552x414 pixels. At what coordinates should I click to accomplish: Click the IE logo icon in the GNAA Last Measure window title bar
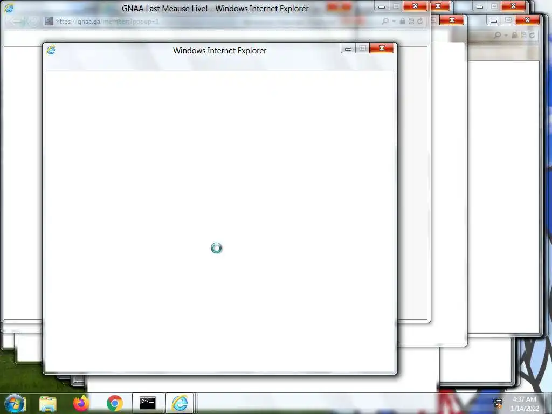point(9,8)
